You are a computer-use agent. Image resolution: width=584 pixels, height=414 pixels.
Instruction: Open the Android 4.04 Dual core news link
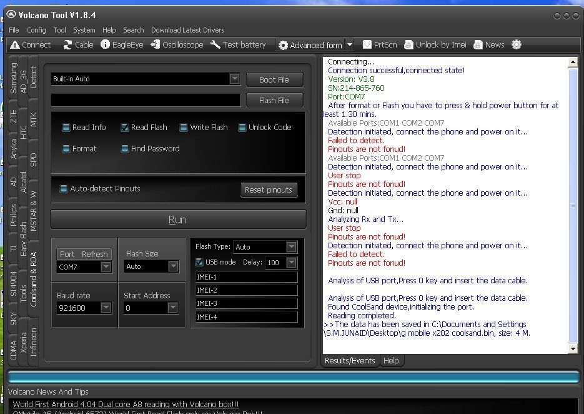[126, 404]
